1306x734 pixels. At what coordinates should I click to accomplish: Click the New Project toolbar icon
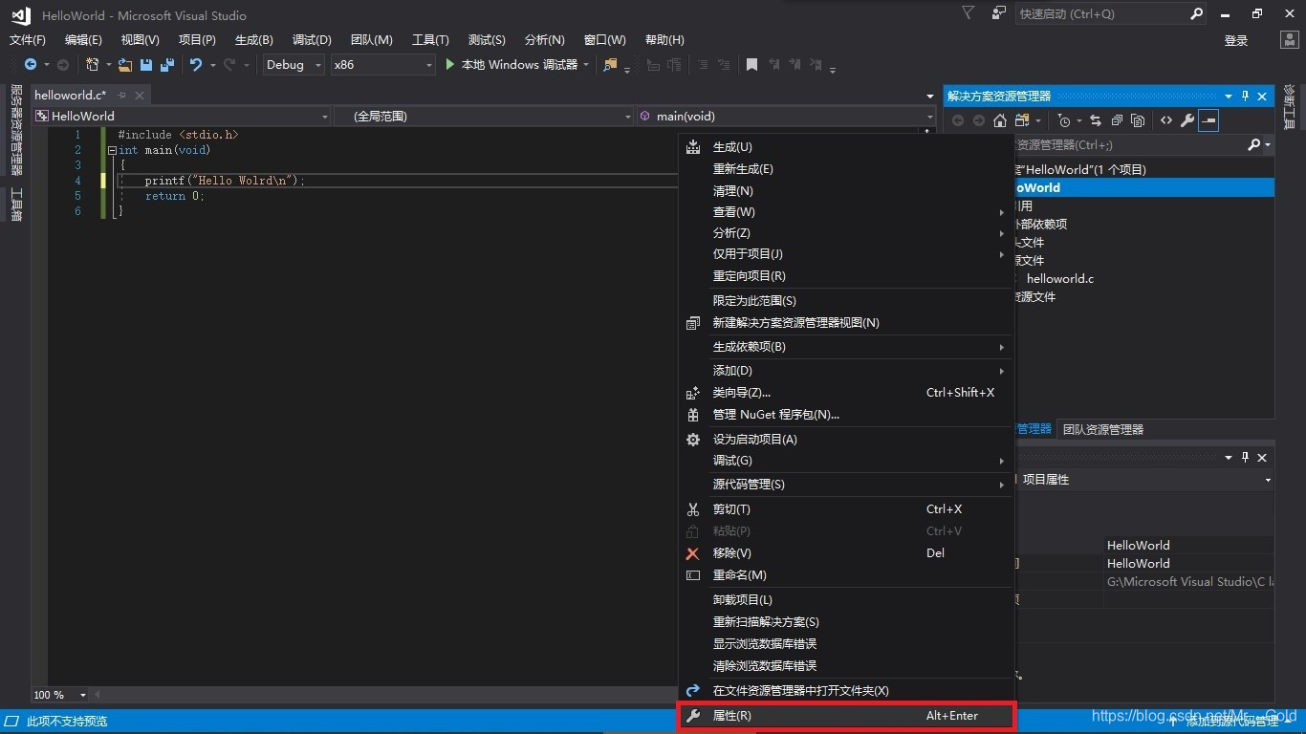(x=92, y=65)
